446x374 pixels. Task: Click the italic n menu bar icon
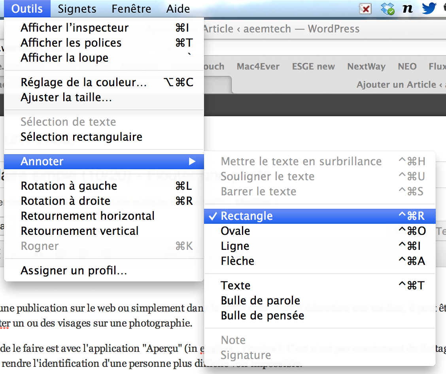click(407, 9)
